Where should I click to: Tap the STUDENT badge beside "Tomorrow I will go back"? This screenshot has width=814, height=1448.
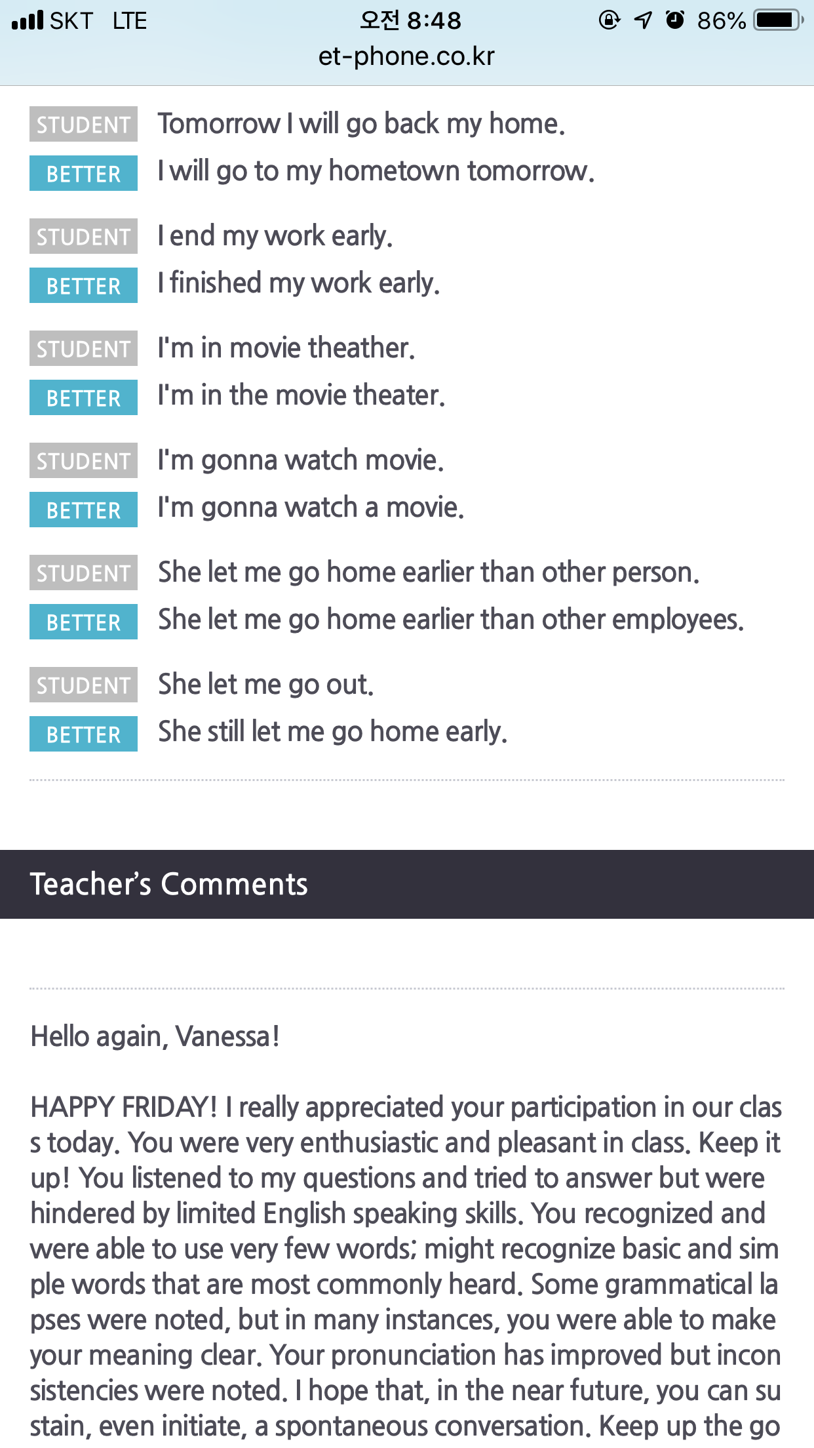tap(83, 125)
